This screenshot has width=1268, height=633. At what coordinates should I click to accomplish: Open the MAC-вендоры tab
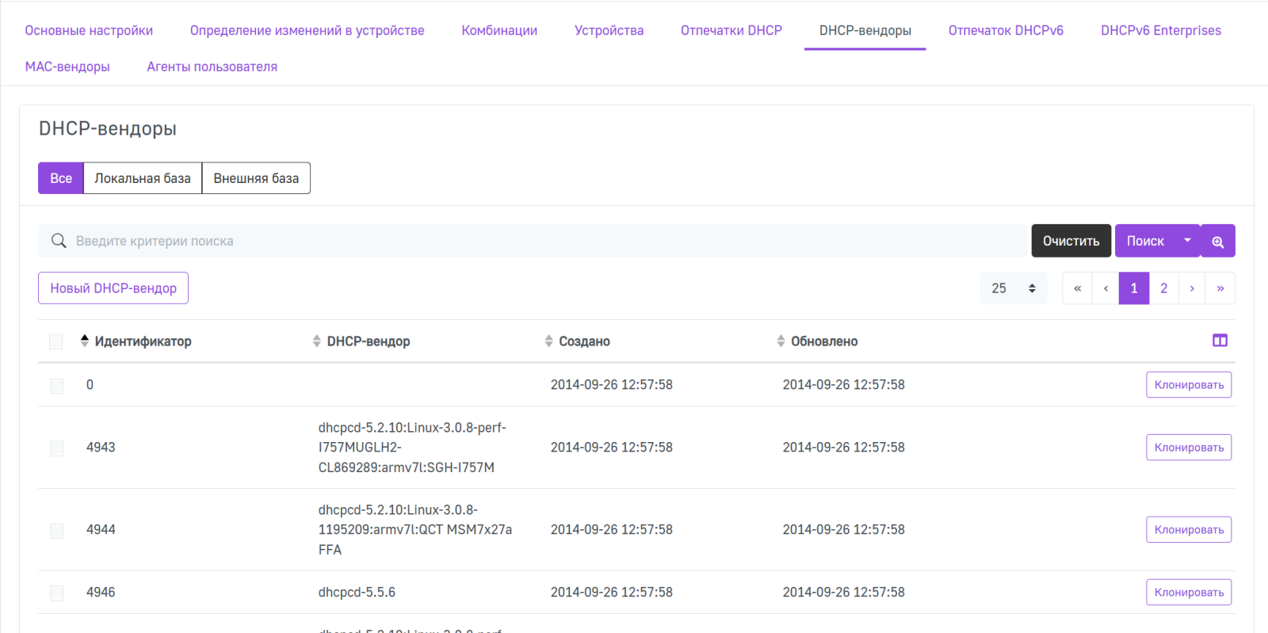tap(67, 67)
